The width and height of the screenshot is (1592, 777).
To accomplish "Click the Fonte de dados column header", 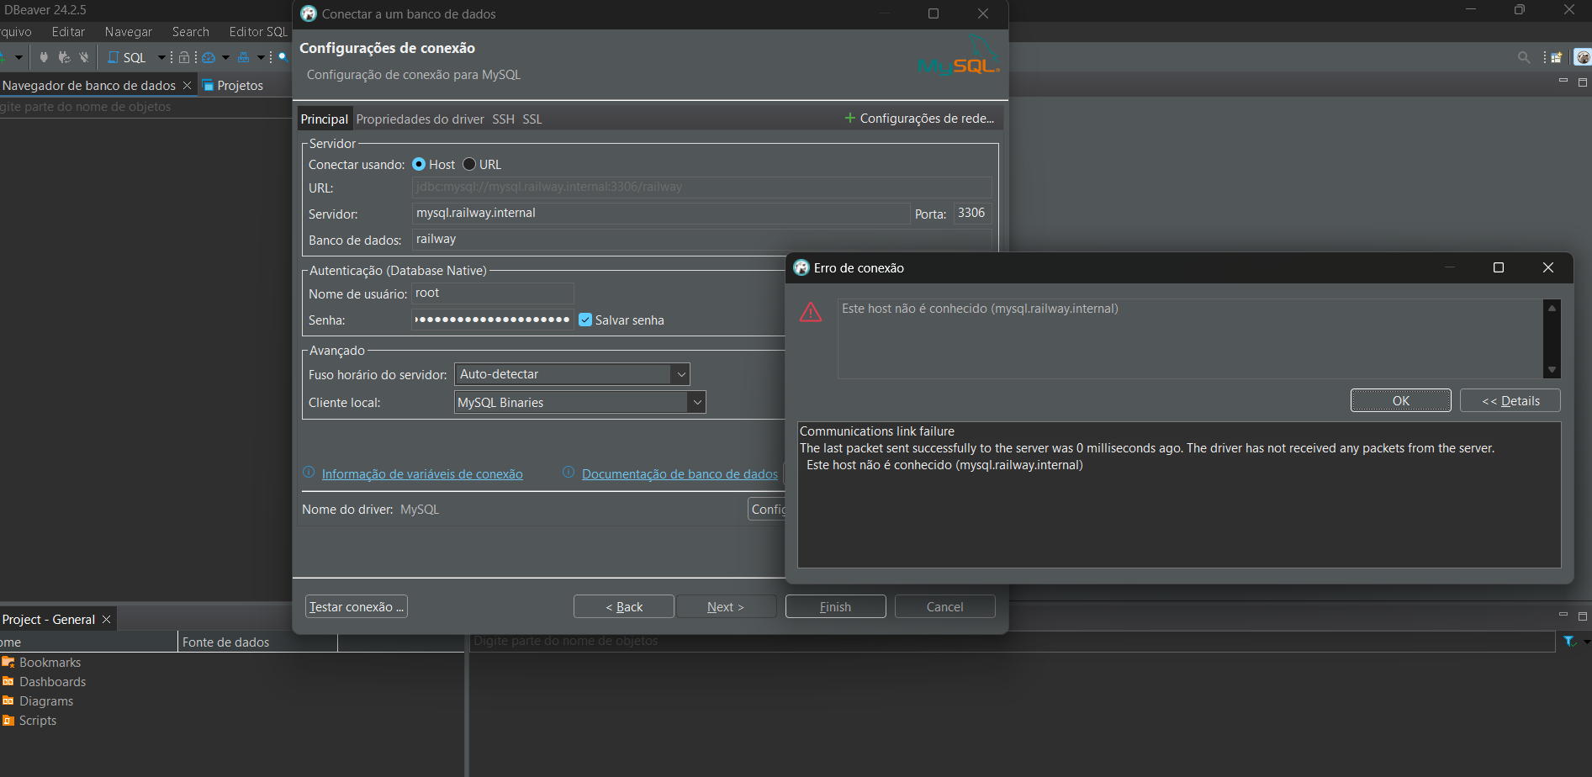I will click(257, 642).
